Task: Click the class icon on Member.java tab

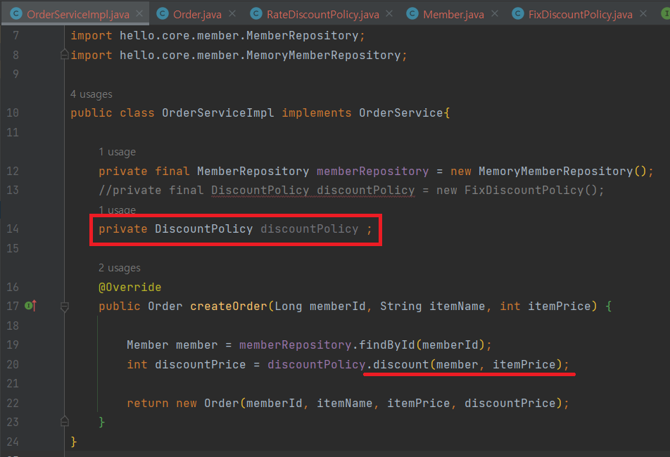Action: click(412, 13)
